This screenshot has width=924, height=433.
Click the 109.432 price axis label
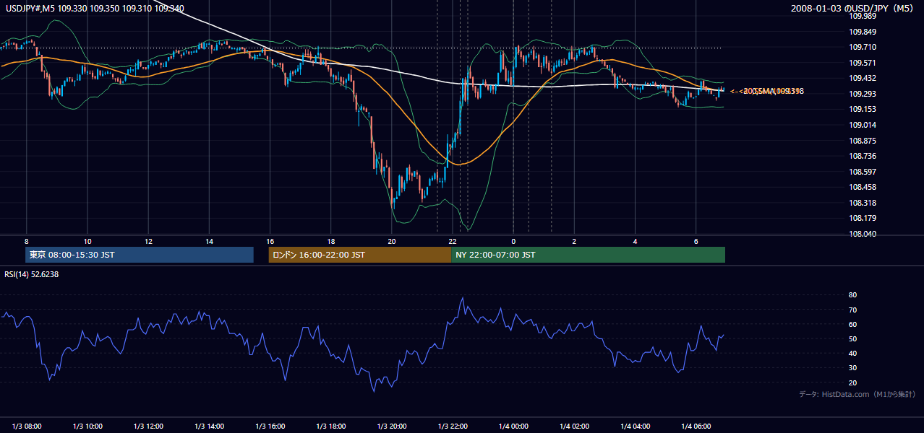pyautogui.click(x=863, y=78)
